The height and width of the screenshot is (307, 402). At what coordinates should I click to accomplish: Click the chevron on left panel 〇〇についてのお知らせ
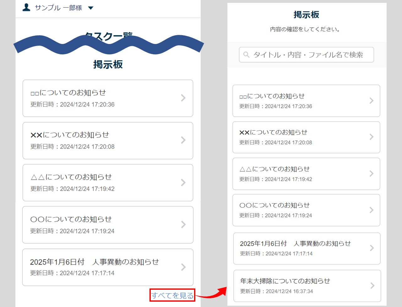(183, 225)
